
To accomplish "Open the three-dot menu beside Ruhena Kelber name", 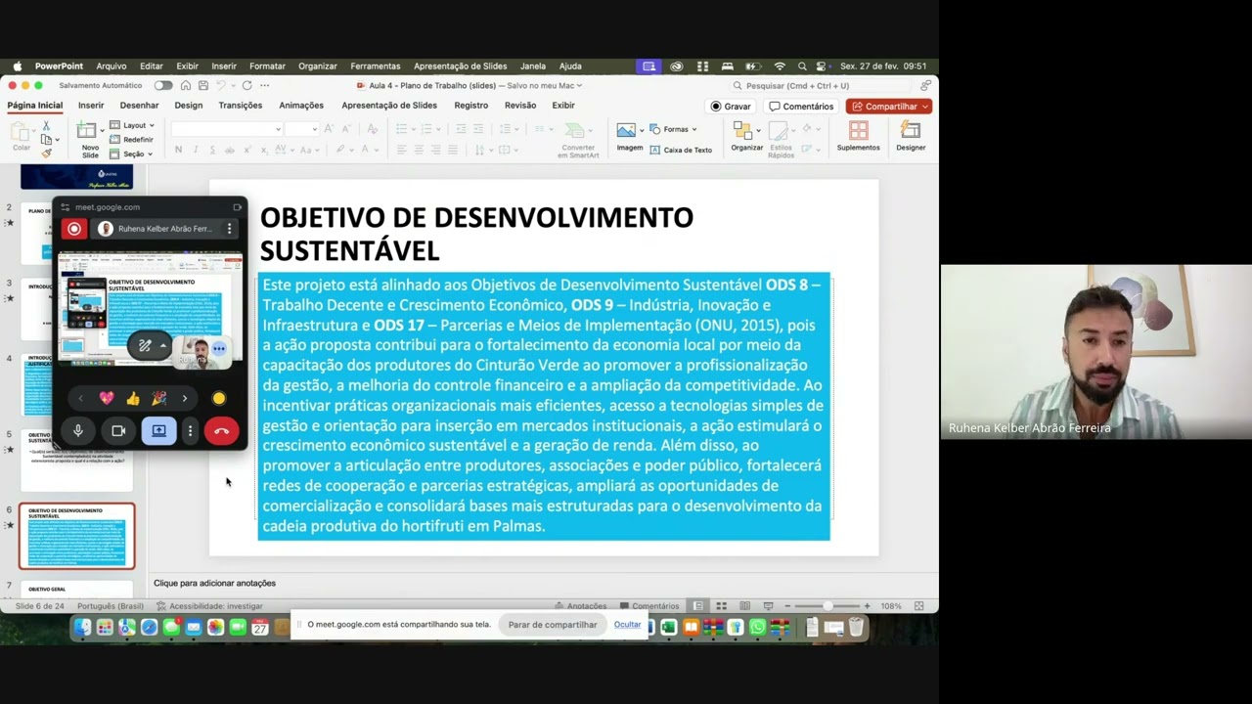I will [230, 229].
